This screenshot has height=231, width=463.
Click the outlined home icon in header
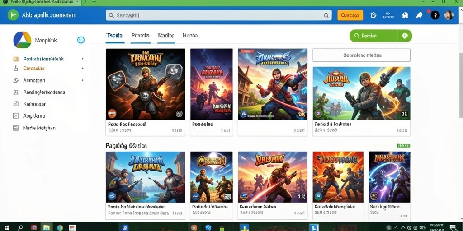pyautogui.click(x=373, y=15)
